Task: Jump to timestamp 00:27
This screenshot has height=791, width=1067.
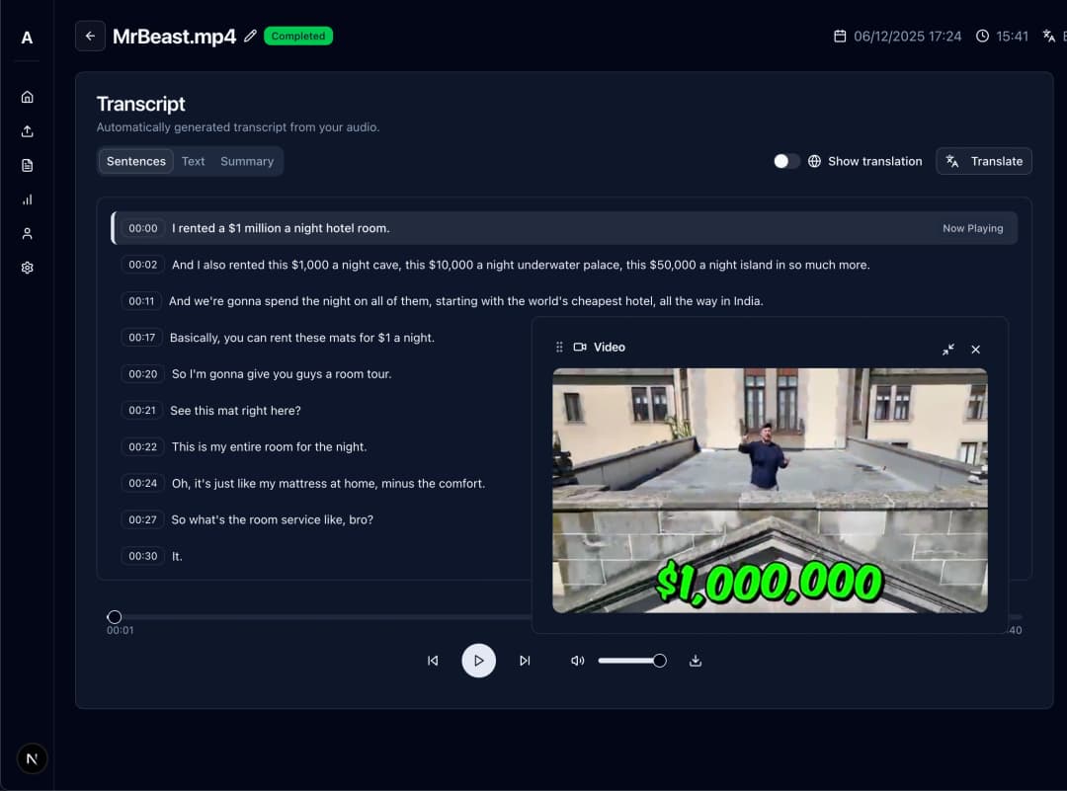Action: [x=143, y=519]
